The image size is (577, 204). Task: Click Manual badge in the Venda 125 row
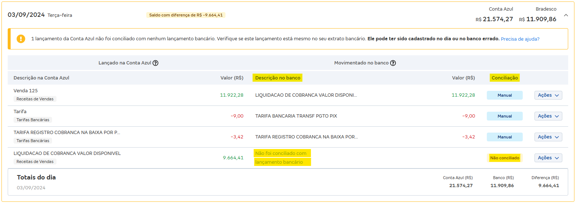(504, 95)
